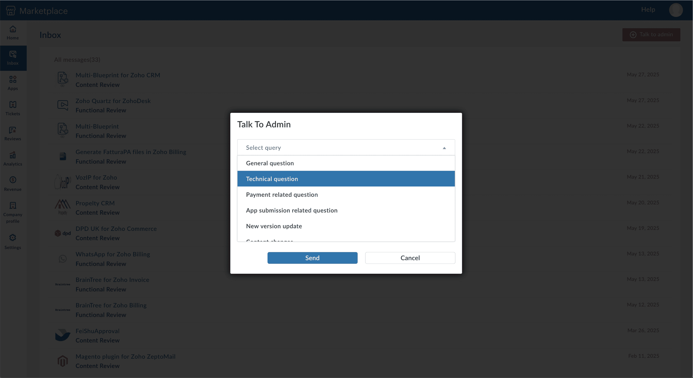Pick Payment related question option
The image size is (693, 378).
[282, 195]
